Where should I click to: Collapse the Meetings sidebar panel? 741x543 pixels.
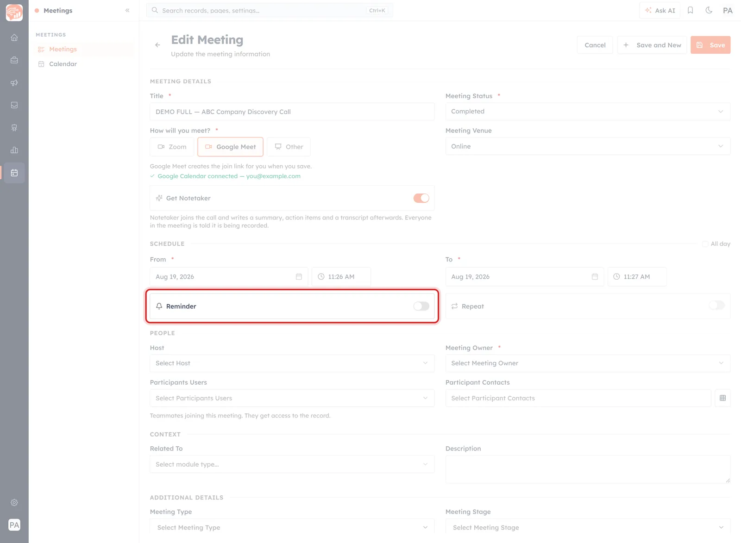pyautogui.click(x=127, y=10)
